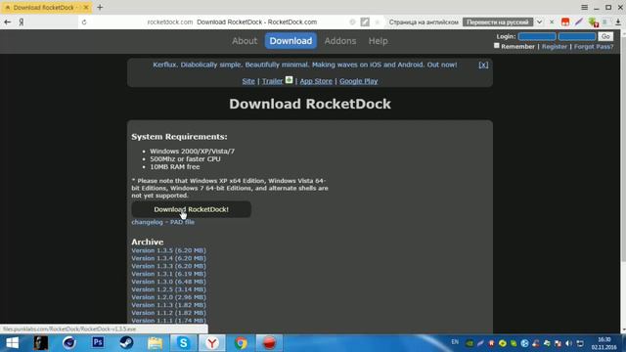Open Photoshop from the taskbar

(x=98, y=342)
